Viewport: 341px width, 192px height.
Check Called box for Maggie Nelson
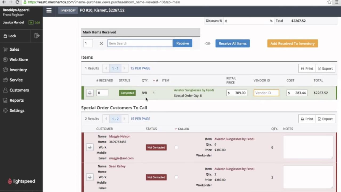click(176, 147)
